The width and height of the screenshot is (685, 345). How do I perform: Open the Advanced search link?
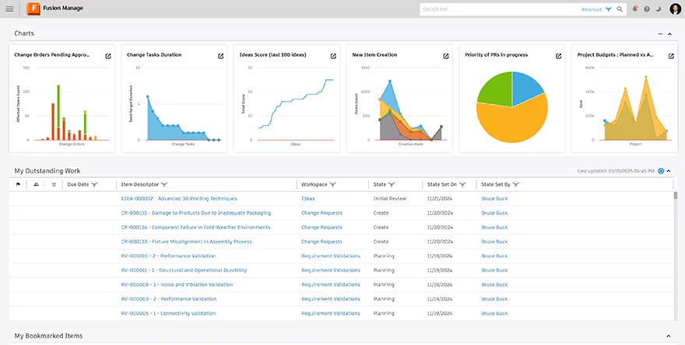[591, 9]
